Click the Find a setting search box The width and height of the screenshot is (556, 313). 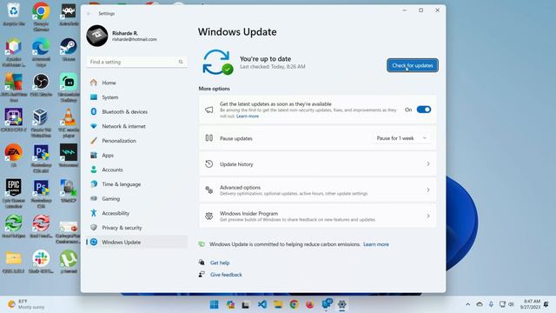(x=136, y=62)
